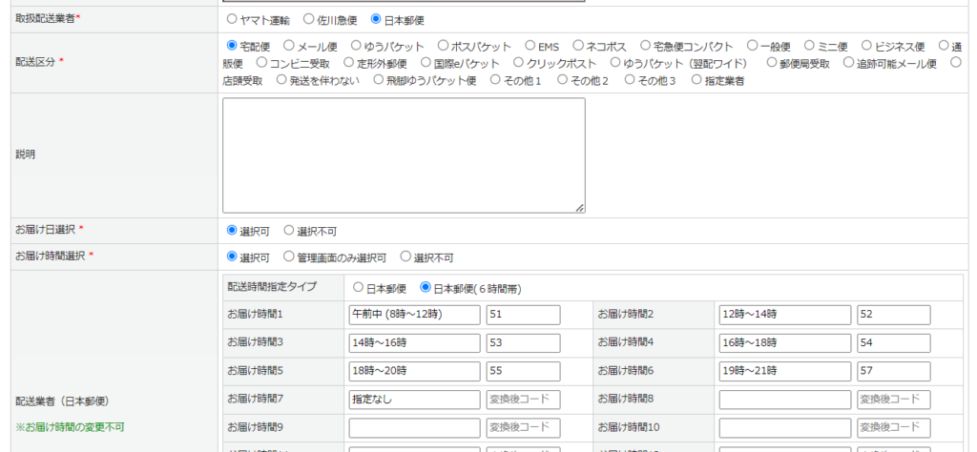Pick the クリックポスト delivery type

(519, 63)
